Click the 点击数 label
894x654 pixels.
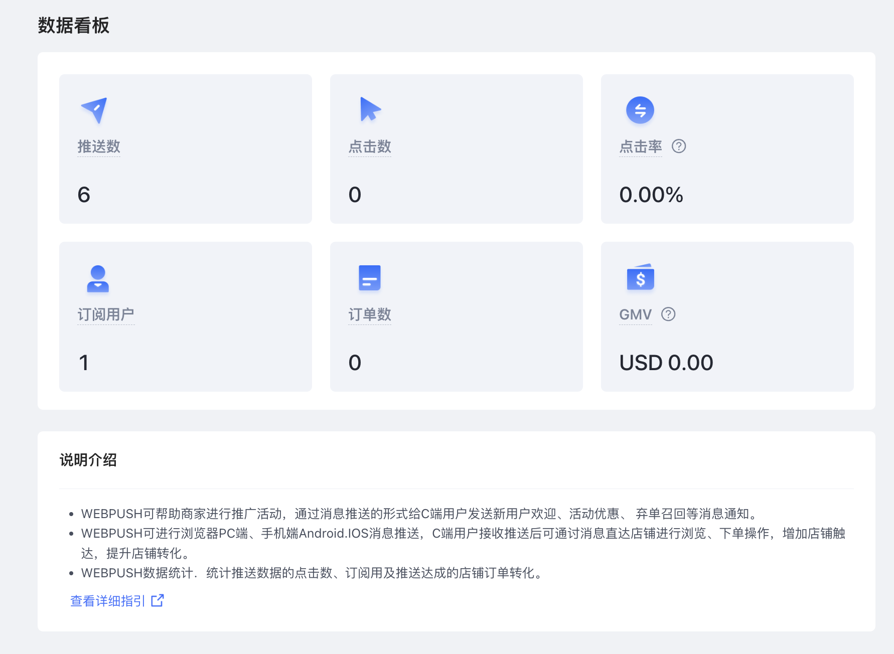point(370,146)
